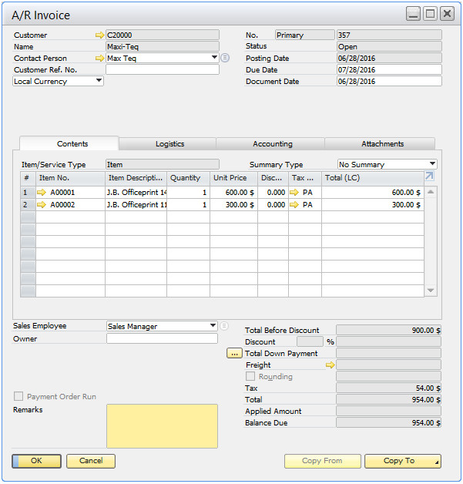
Task: Open item A00002 via link arrow
Action: click(x=42, y=205)
